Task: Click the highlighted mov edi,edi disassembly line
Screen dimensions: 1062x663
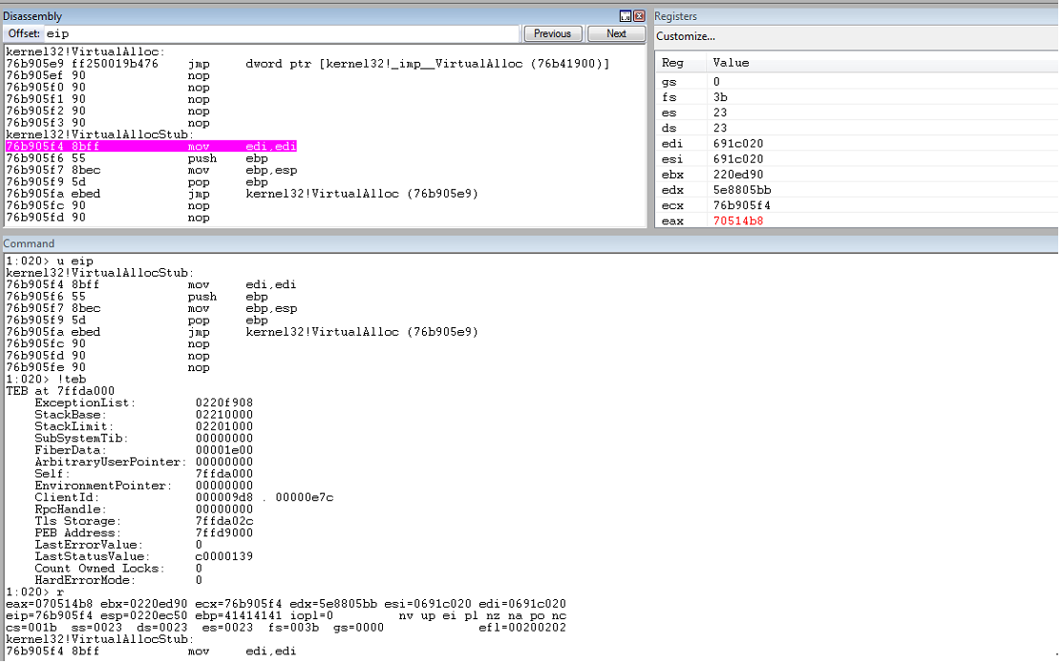Action: 151,147
